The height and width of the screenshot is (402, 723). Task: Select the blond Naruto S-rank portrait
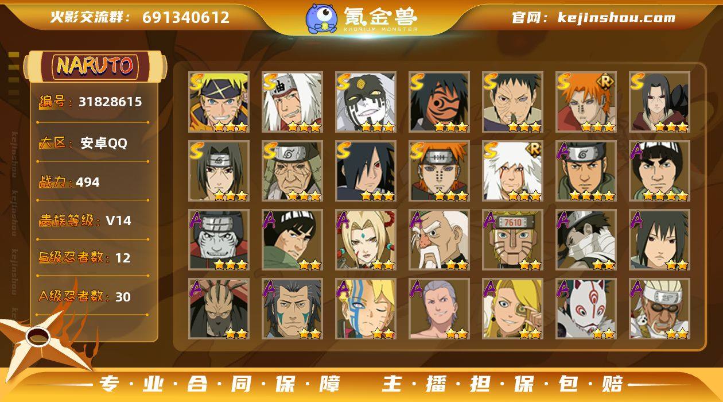tap(219, 102)
